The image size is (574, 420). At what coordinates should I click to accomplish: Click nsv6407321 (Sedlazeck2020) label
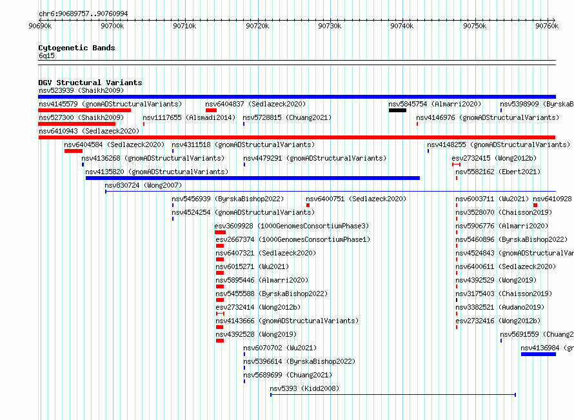266,253
